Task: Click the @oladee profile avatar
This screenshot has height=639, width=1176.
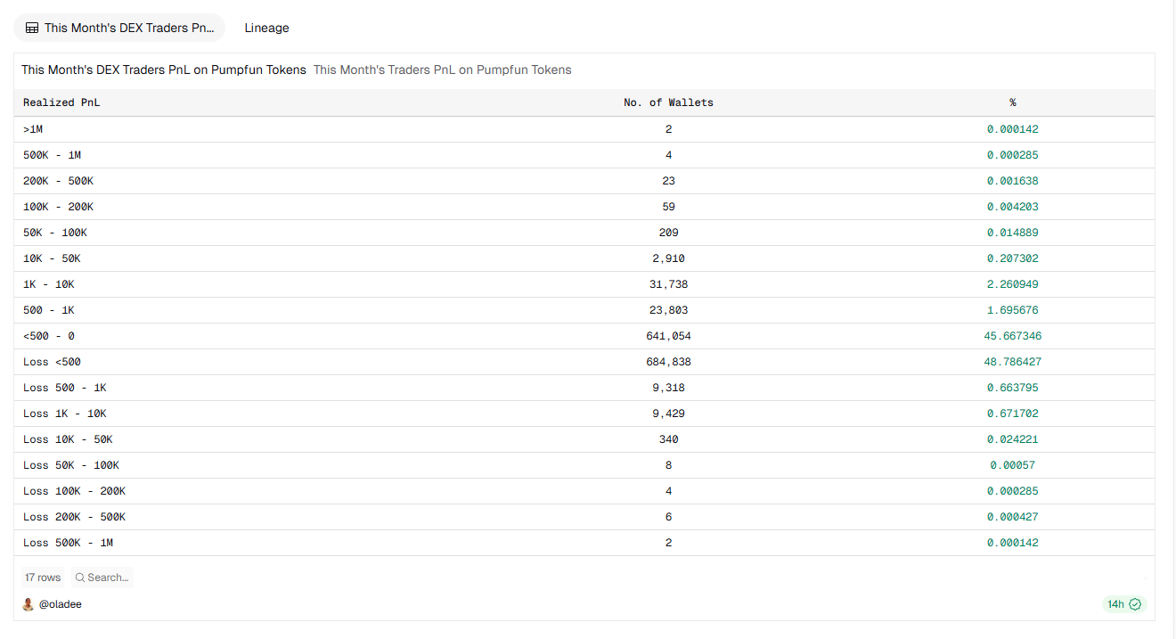Action: point(29,604)
